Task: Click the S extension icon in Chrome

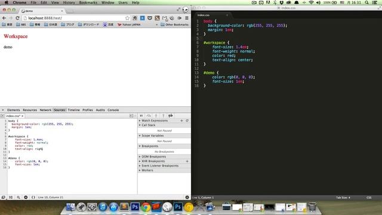Action: click(x=158, y=18)
